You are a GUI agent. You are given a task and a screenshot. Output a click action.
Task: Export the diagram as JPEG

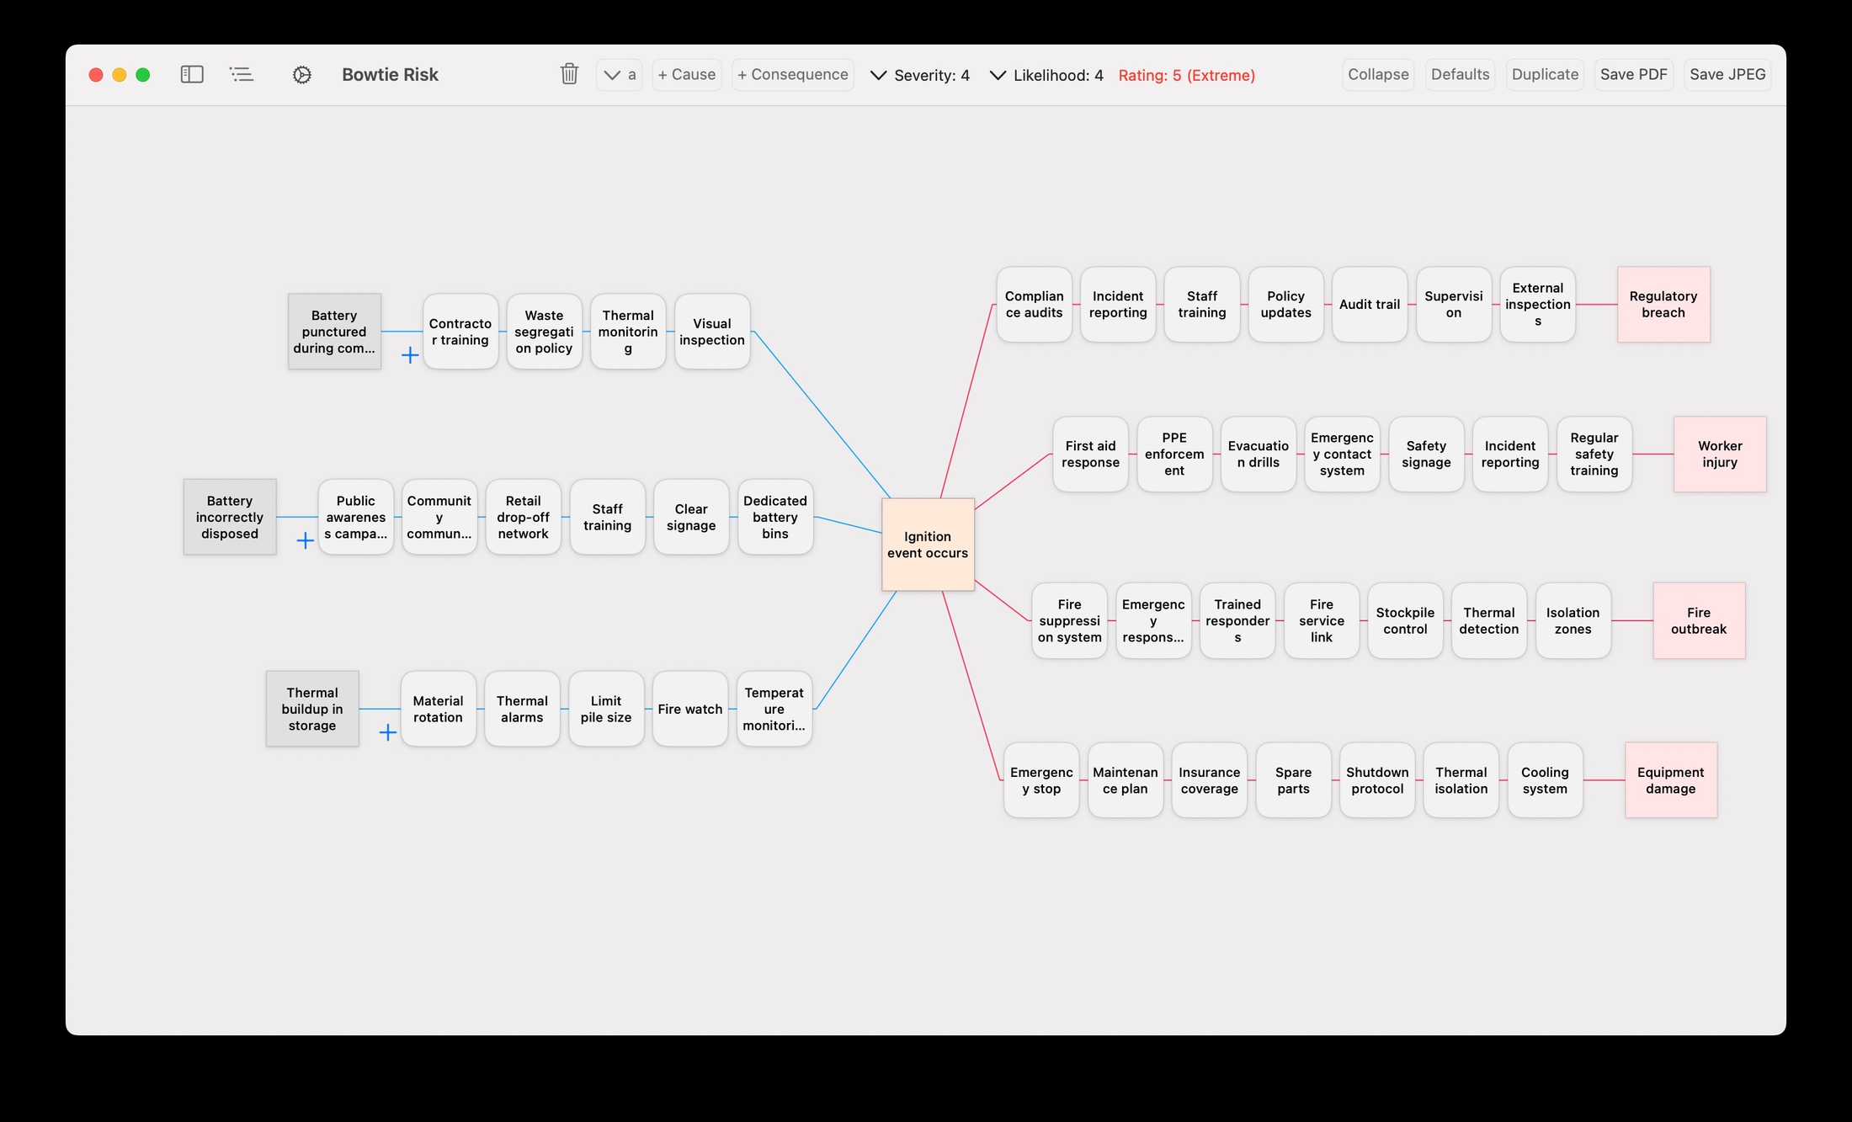1727,74
